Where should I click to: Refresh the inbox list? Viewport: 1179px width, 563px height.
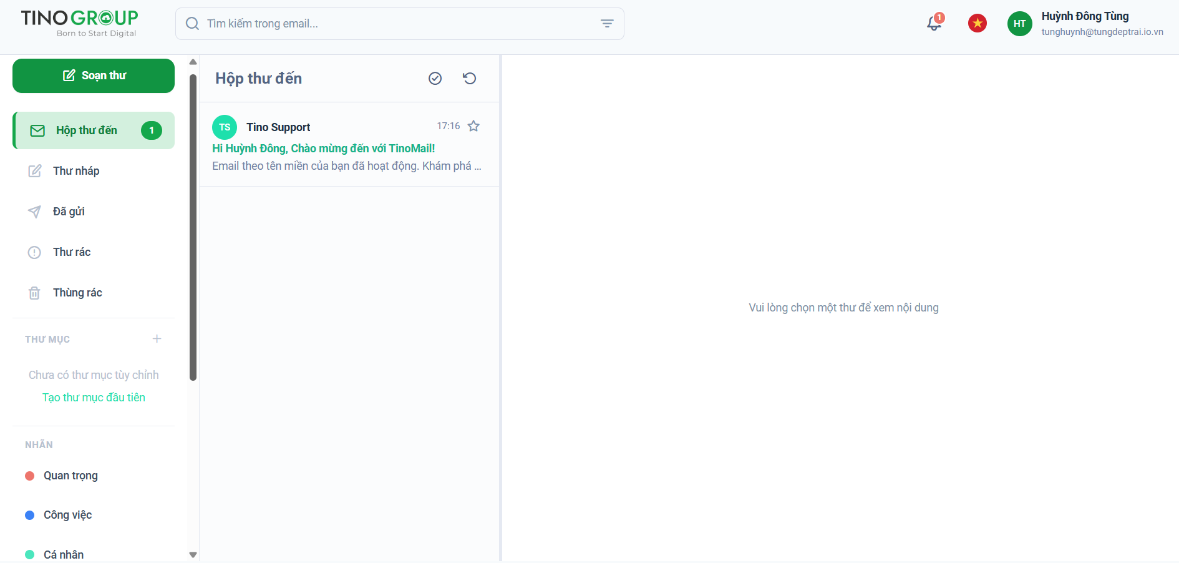469,78
